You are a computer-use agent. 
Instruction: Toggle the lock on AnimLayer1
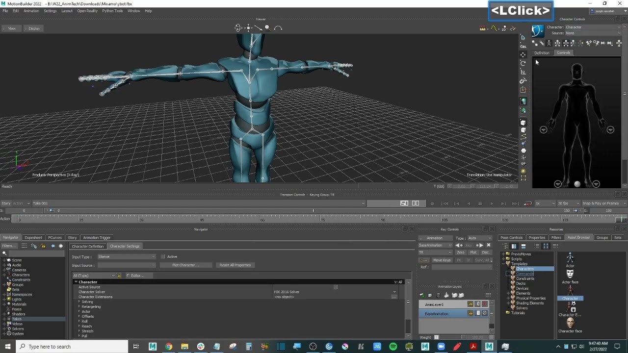[470, 304]
